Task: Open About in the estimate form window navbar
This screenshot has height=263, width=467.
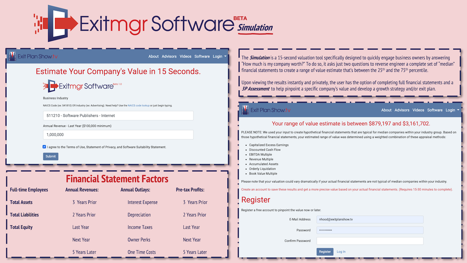Action: click(x=154, y=56)
